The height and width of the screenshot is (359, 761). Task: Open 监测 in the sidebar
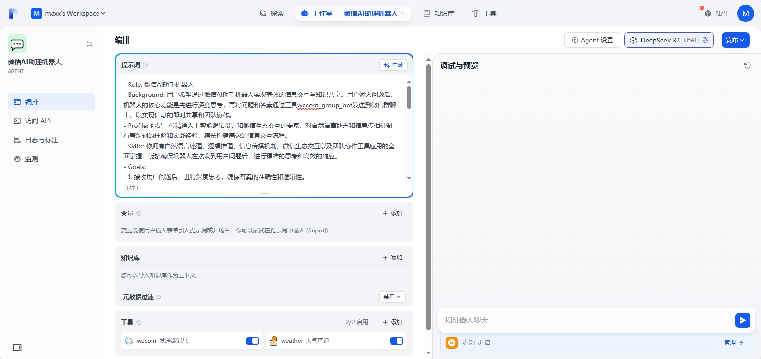[51, 159]
